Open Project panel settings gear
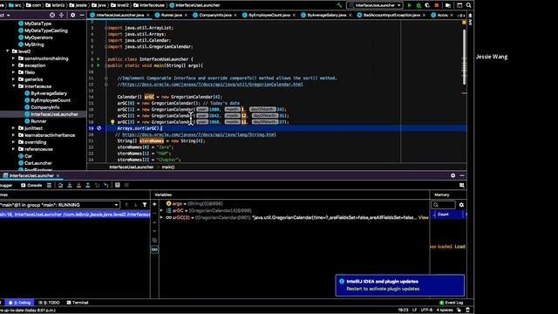Screen dimensions: 558x314 tap(72, 15)
